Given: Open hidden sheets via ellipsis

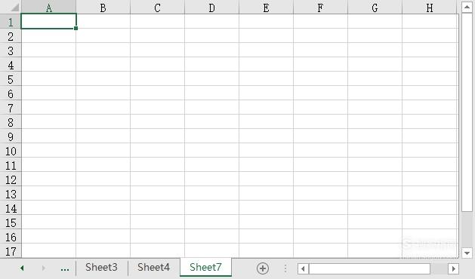Looking at the screenshot, I should click(x=65, y=268).
